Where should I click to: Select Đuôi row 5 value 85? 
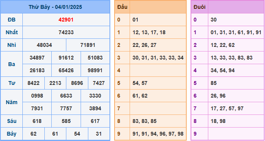click(214, 83)
